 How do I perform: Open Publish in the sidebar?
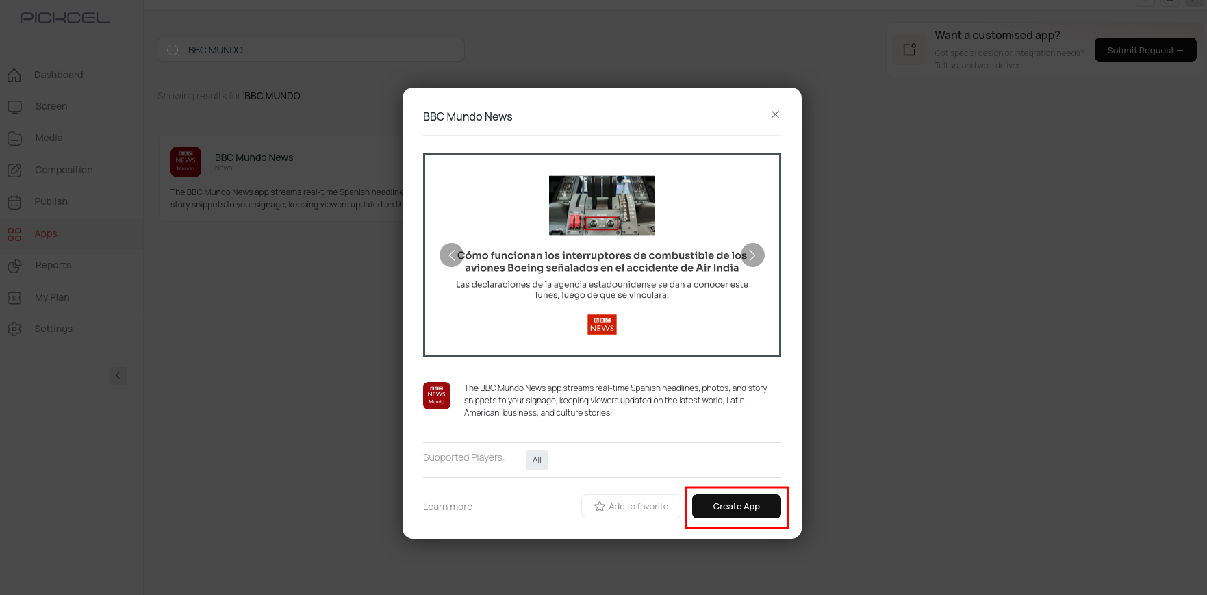point(51,201)
